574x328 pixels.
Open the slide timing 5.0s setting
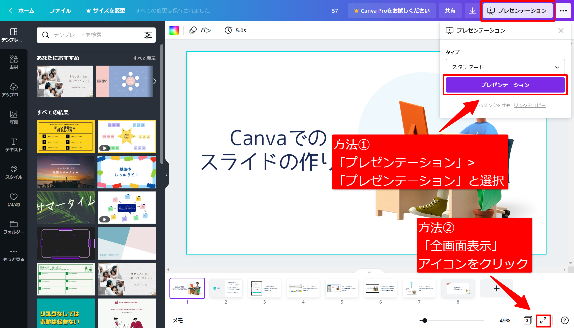tap(235, 30)
